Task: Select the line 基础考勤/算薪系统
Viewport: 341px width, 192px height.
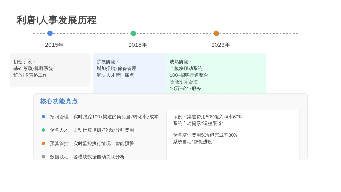Action: pyautogui.click(x=33, y=69)
